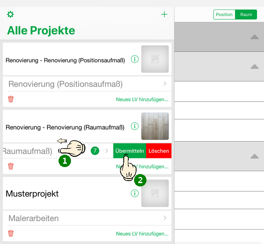Image resolution: width=264 pixels, height=244 pixels.
Task: Switch to Raum view
Action: 246,15
